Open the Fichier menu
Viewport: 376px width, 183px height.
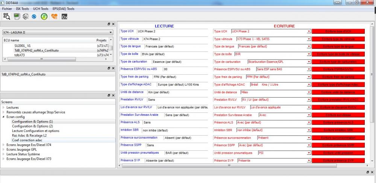coord(7,9)
